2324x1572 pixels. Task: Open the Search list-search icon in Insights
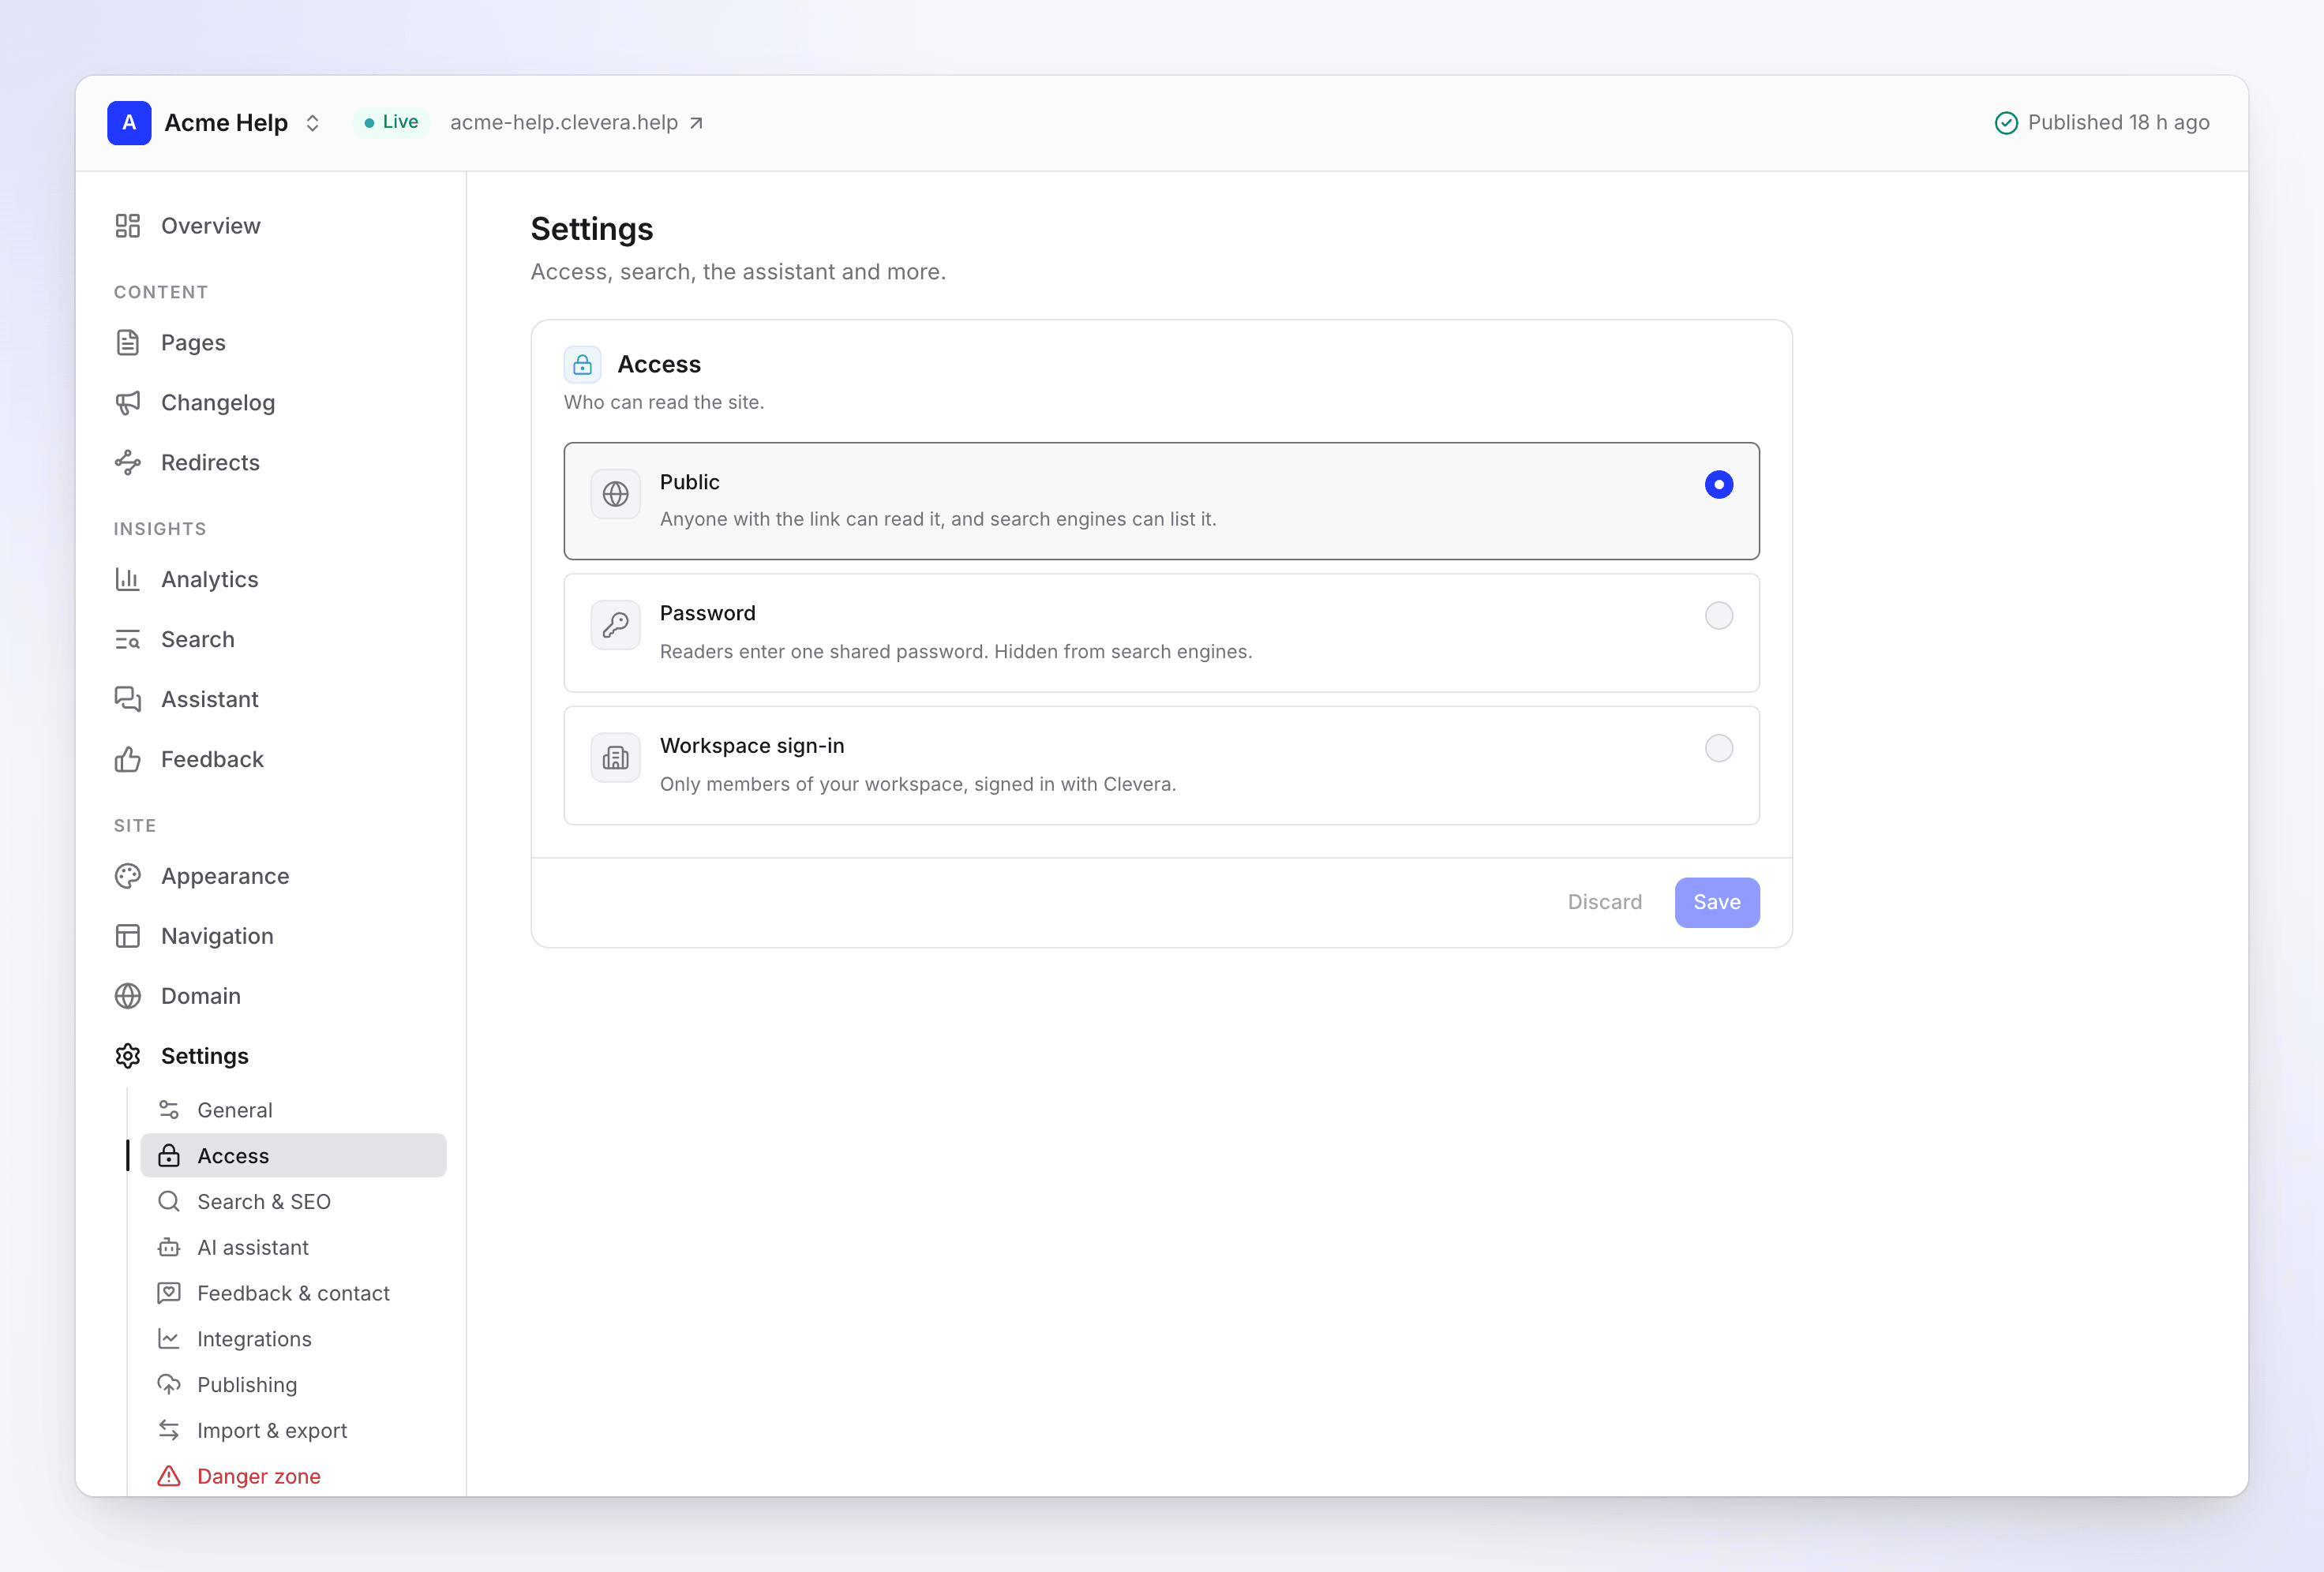(x=128, y=640)
